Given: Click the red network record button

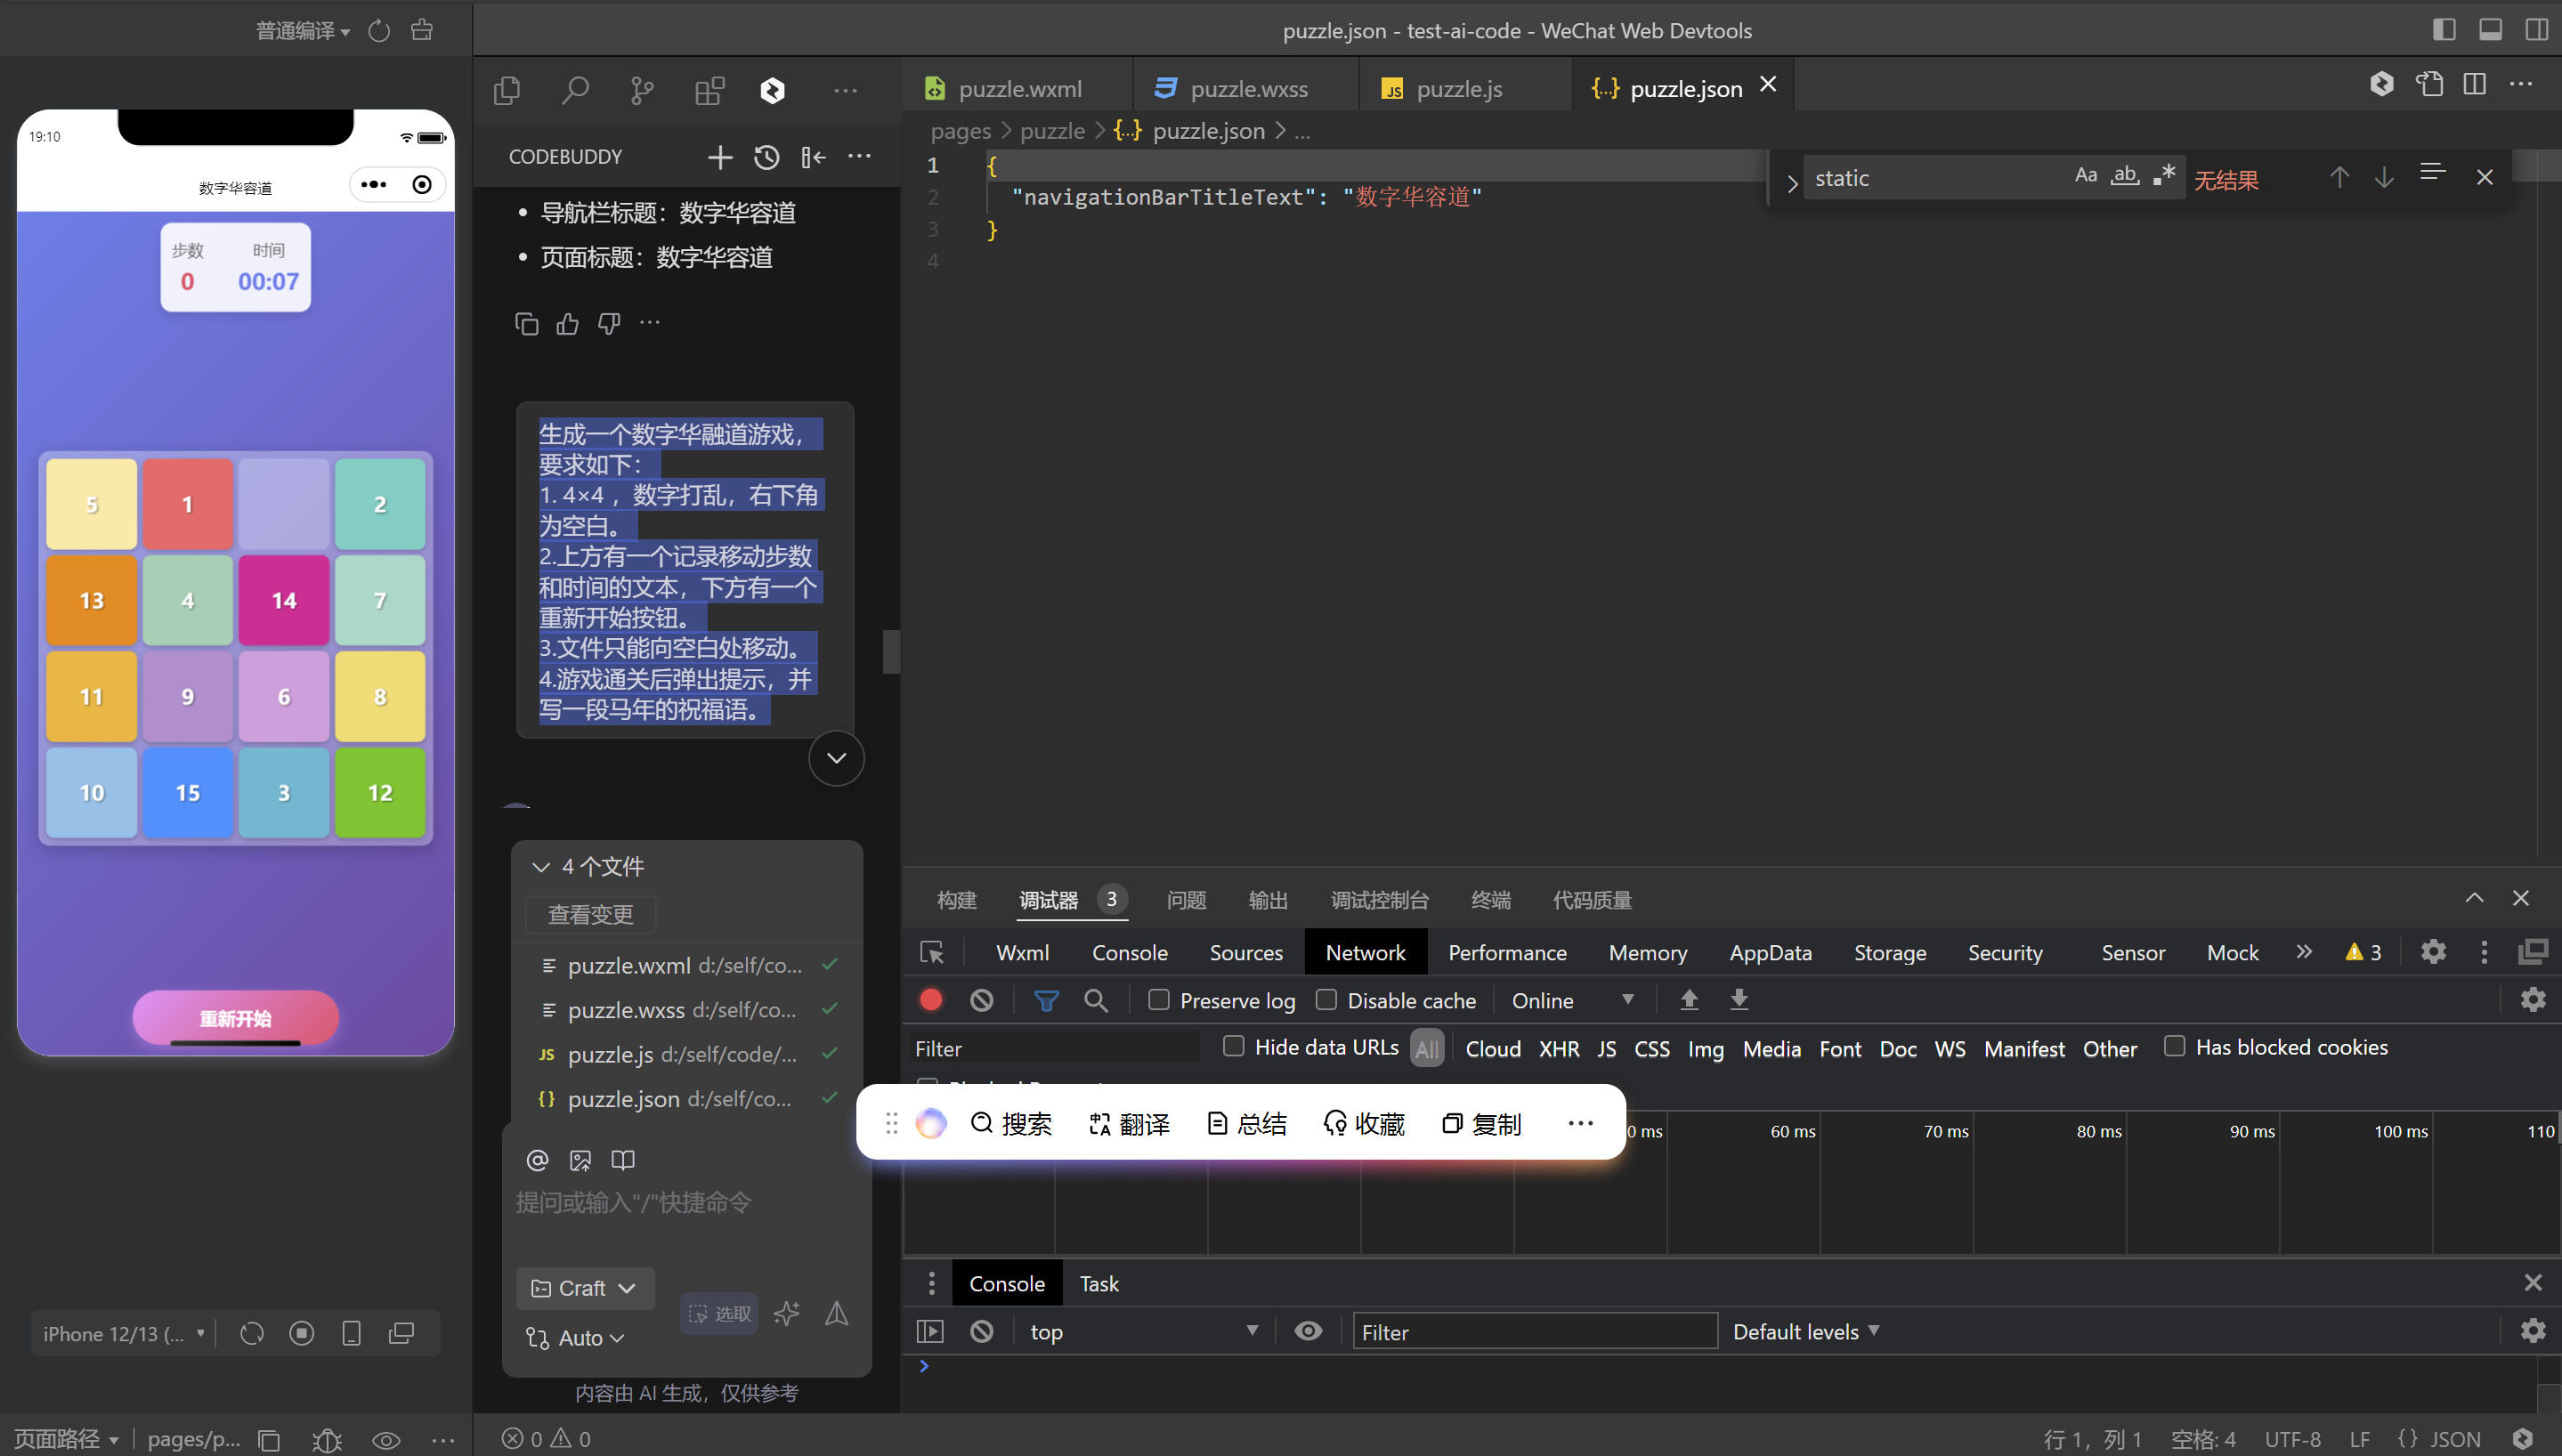Looking at the screenshot, I should click(x=930, y=1000).
